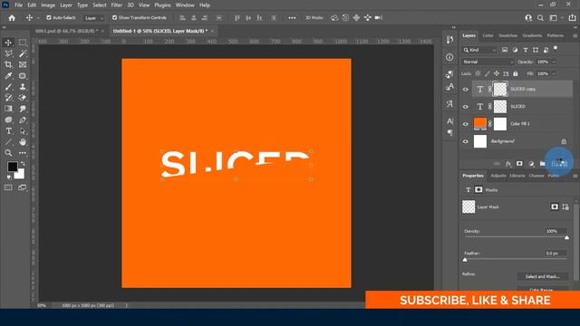Open the Edit Toolbar three-dots button

[x=23, y=153]
